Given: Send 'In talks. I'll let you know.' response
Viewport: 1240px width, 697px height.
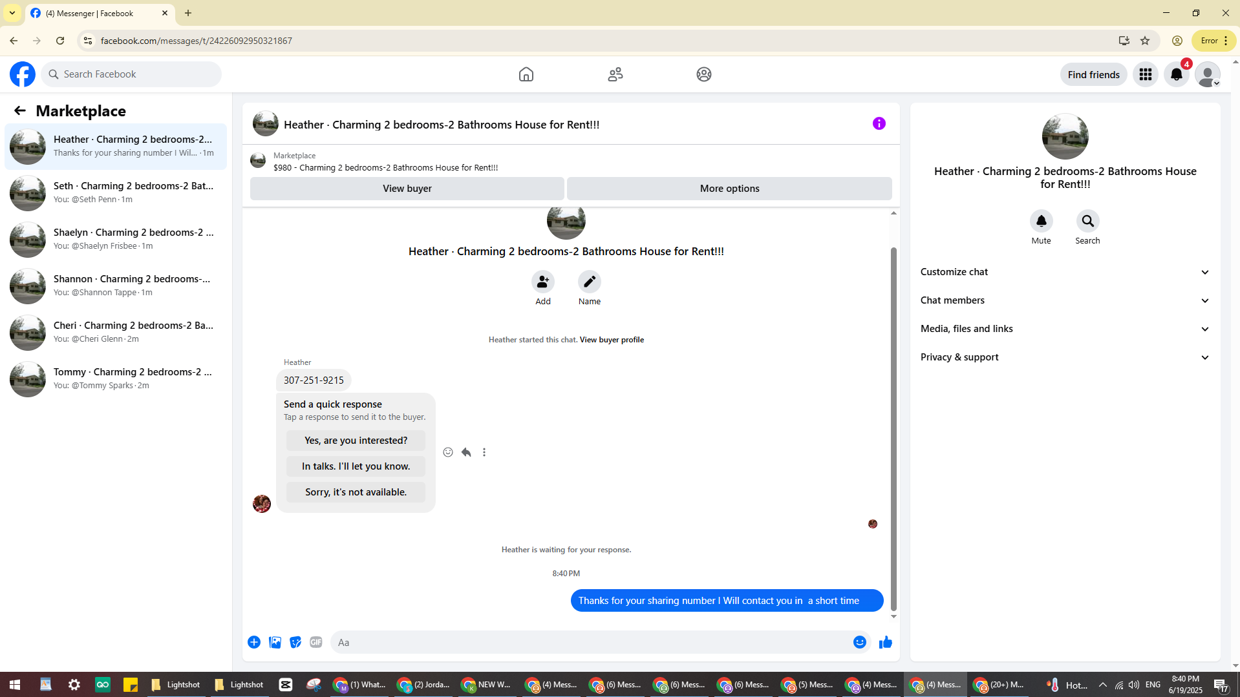Looking at the screenshot, I should coord(356,466).
